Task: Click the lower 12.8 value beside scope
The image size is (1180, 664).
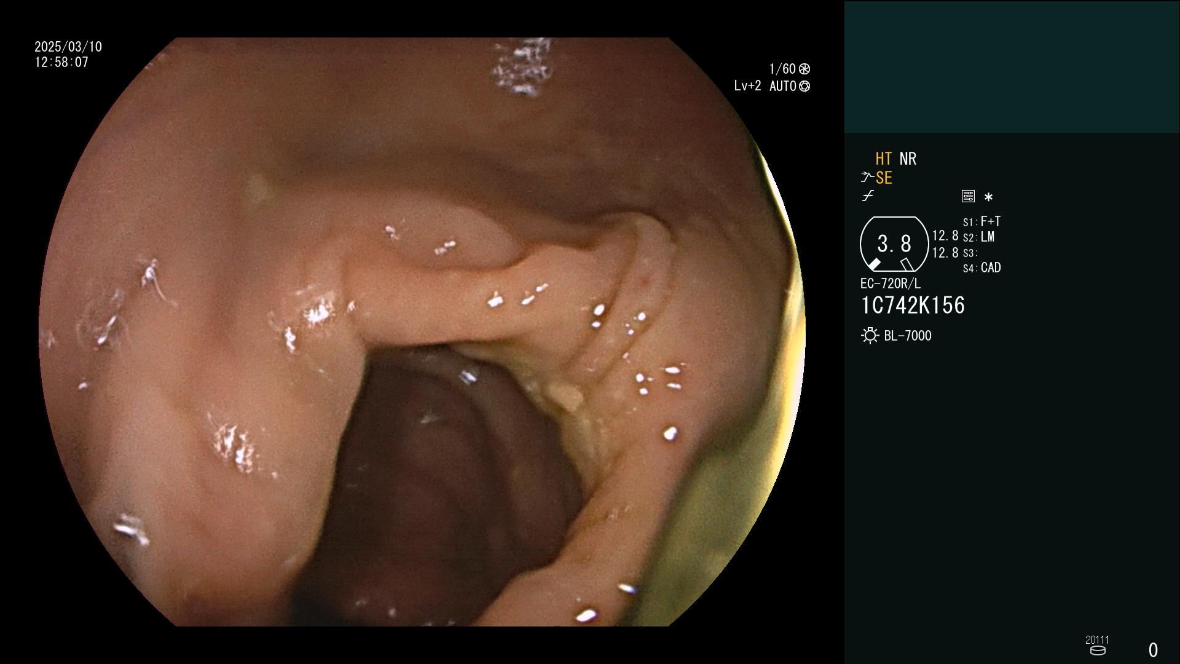Action: pyautogui.click(x=945, y=253)
